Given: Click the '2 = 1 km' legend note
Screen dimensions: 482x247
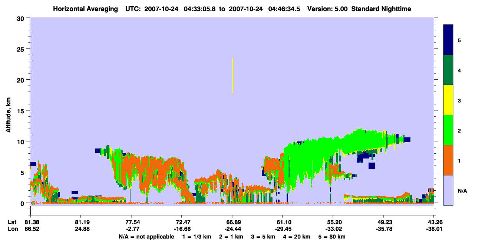Looking at the screenshot, I should pos(231,237).
